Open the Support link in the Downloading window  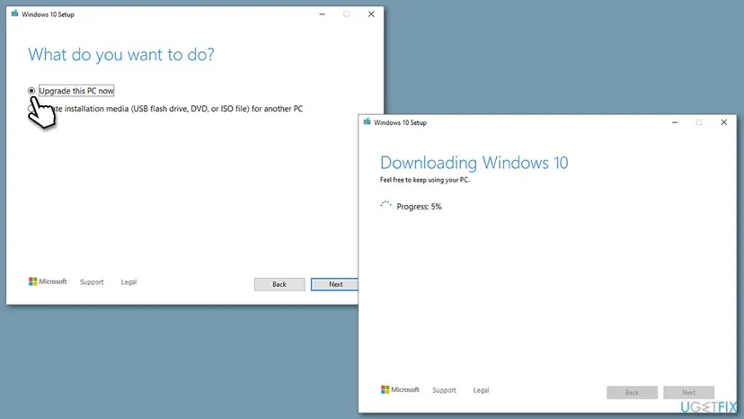click(x=444, y=390)
